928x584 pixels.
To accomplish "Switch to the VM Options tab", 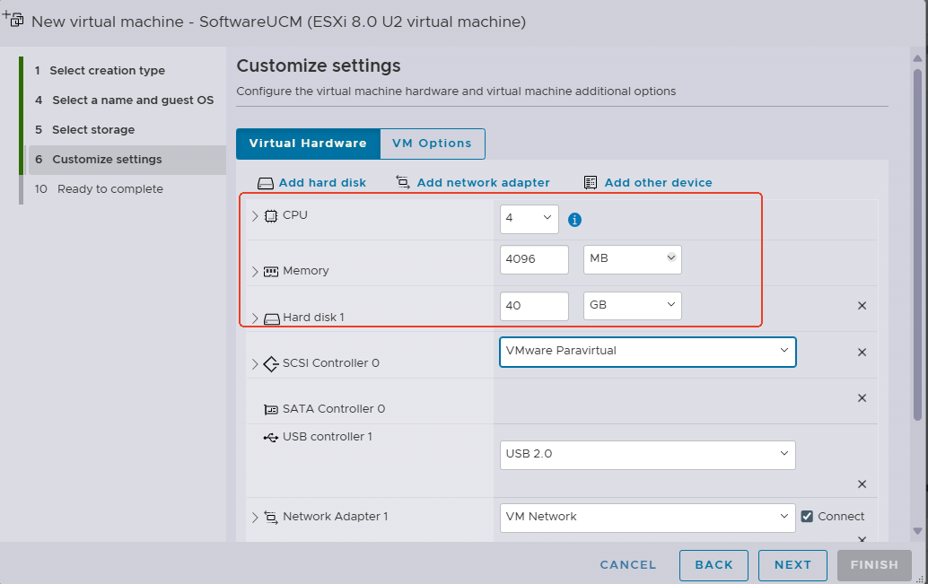I will click(432, 144).
